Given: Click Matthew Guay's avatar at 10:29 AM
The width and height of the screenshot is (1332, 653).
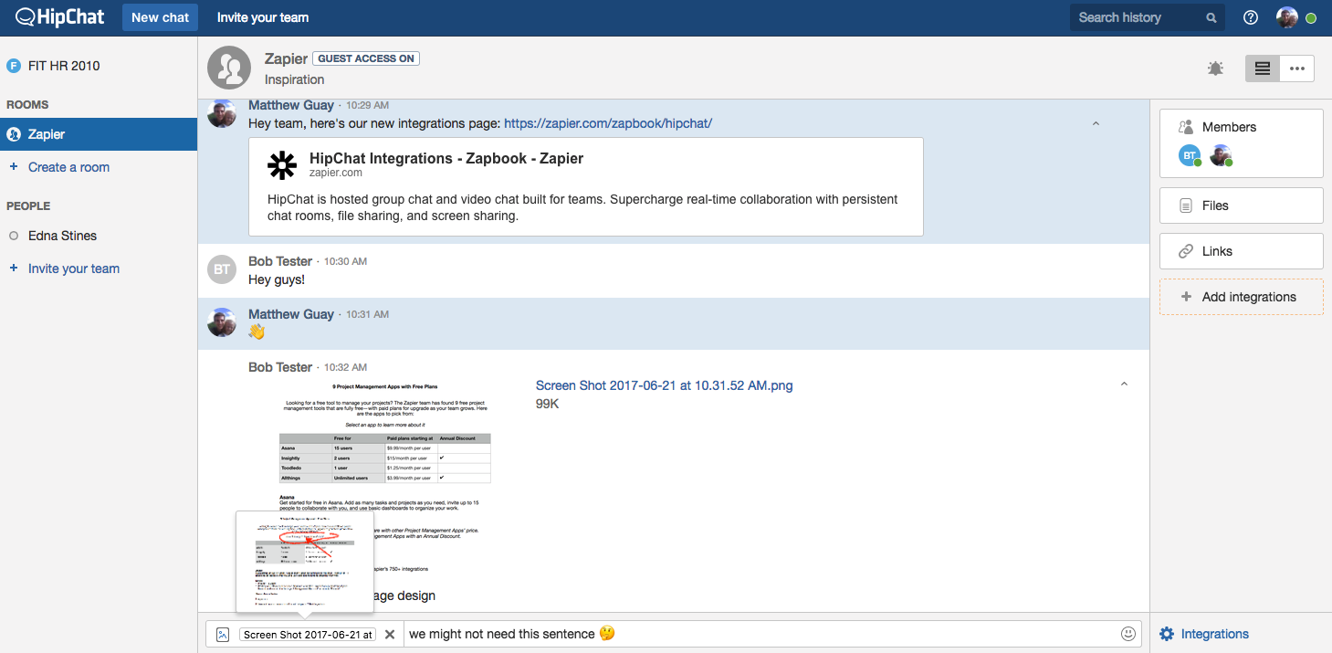Looking at the screenshot, I should [x=222, y=112].
